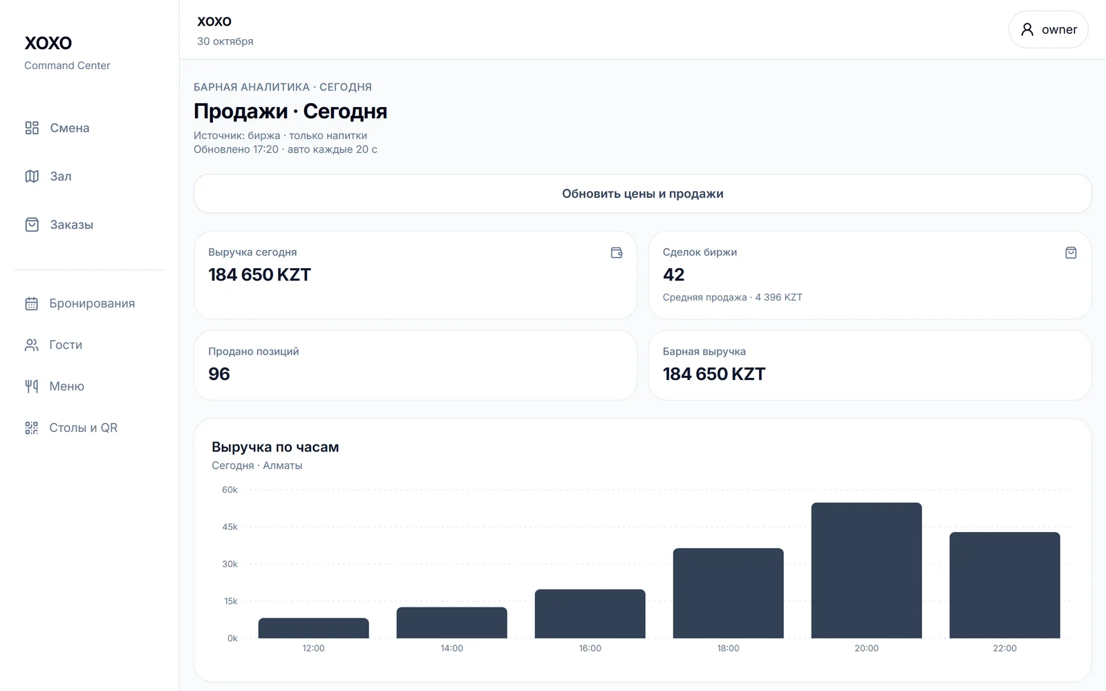Click the Столы и QR code icon
1106x691 pixels.
(x=32, y=428)
